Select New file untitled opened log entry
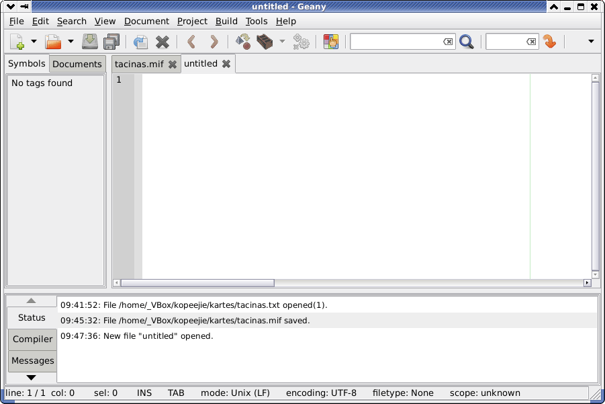Screen dimensions: 605x404 (327, 336)
